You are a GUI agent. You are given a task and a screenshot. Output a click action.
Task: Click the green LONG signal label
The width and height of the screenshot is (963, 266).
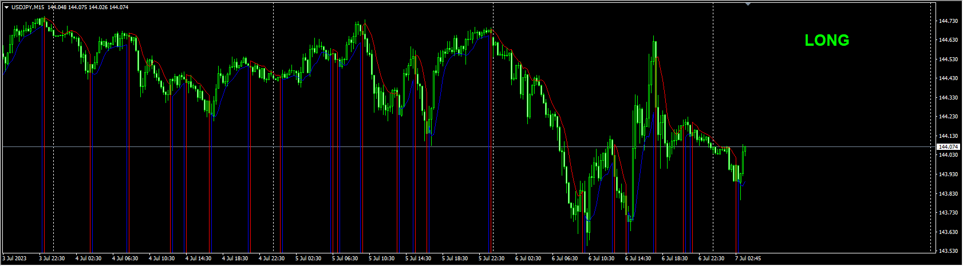pyautogui.click(x=827, y=41)
